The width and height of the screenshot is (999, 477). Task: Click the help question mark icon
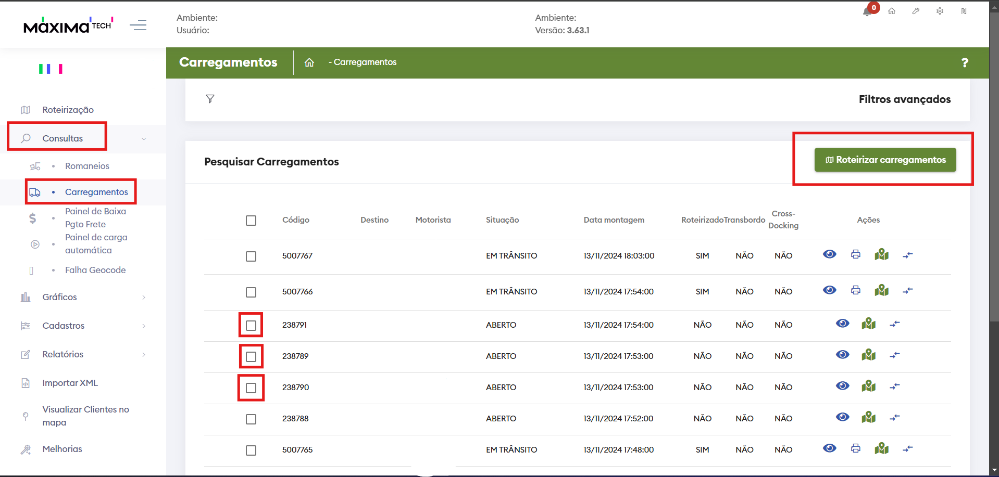coord(964,63)
